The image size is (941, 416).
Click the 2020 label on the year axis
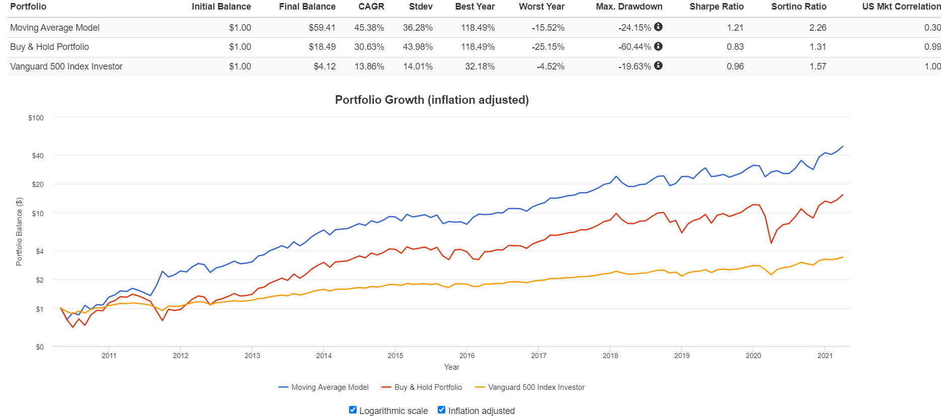753,356
